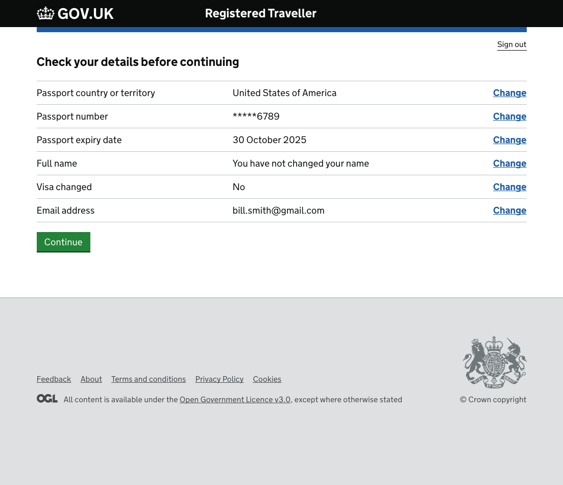
Task: Click the Crown copyright link
Action: click(x=493, y=400)
